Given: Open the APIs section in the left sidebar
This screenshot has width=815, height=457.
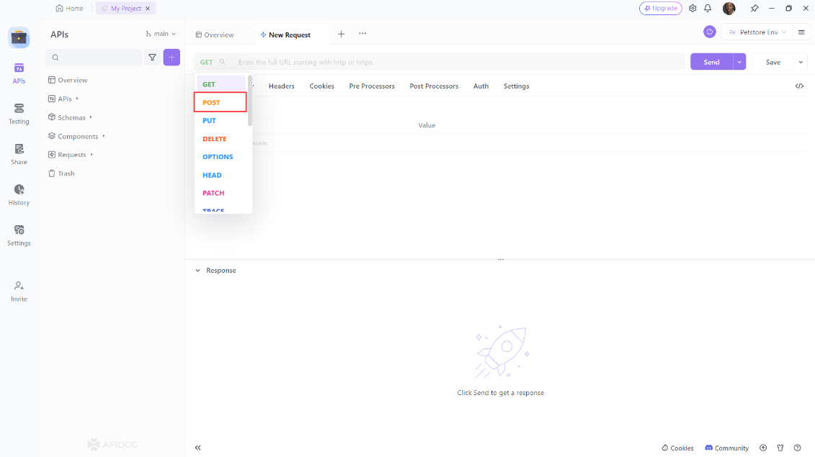Looking at the screenshot, I should tap(19, 73).
